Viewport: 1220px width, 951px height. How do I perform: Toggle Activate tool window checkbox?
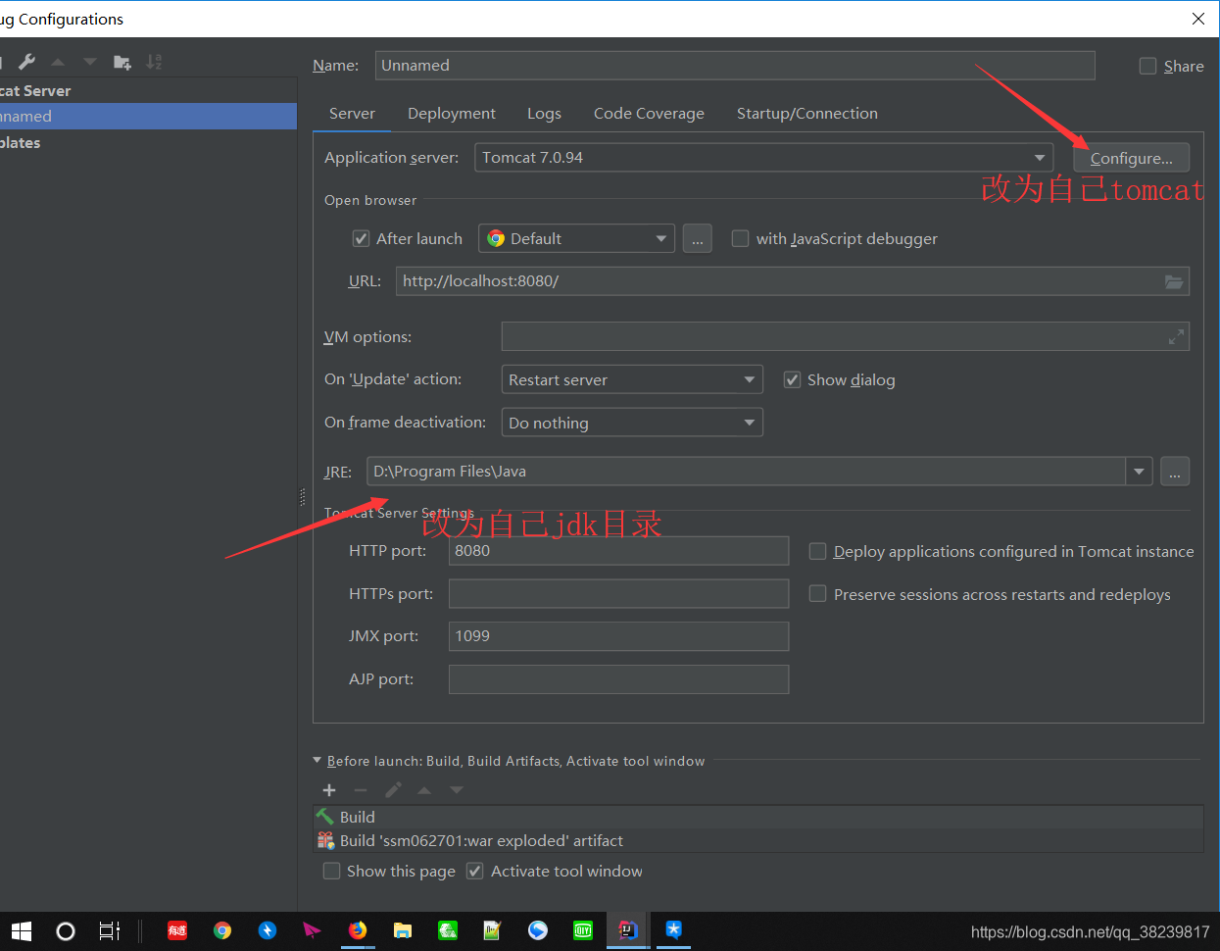(474, 871)
